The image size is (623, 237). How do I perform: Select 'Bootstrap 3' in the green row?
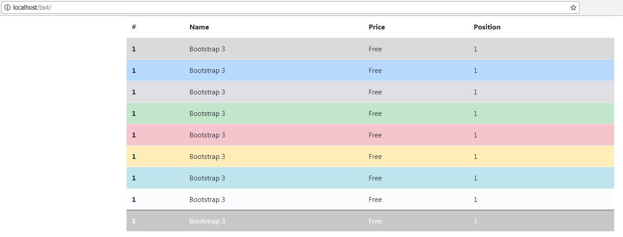(x=207, y=114)
